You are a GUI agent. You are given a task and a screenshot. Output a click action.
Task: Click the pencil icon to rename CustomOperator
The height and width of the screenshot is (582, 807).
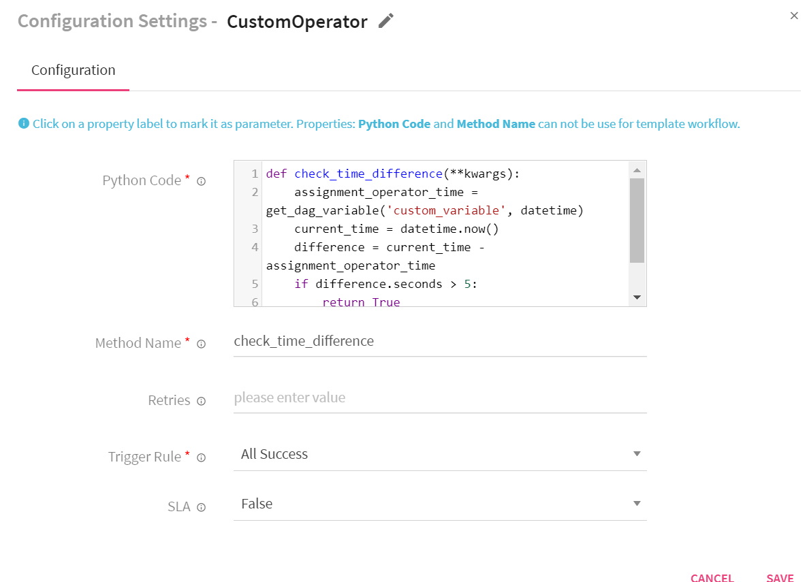385,21
